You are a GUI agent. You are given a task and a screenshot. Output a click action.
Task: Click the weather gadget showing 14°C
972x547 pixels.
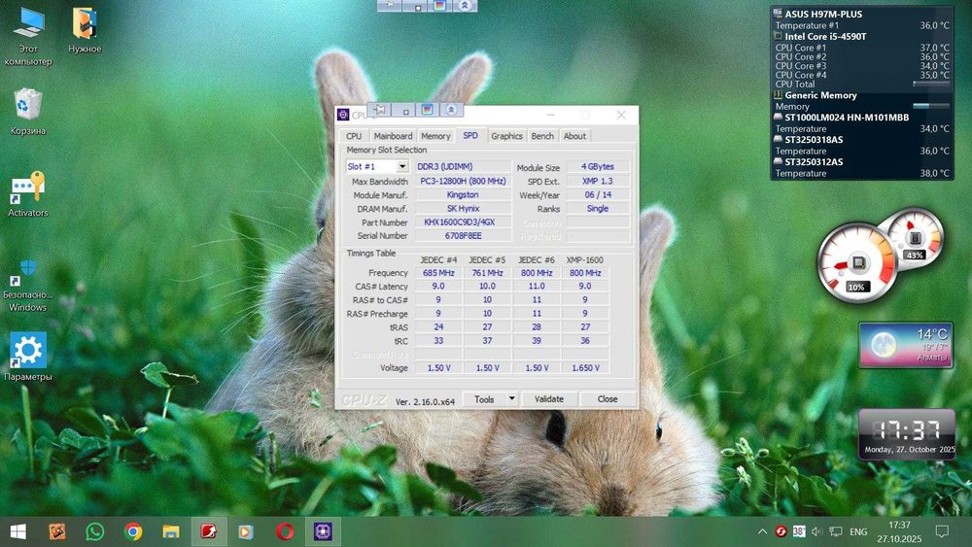(x=906, y=345)
